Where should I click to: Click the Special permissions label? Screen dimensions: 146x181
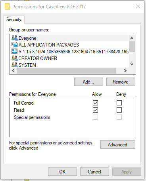coord(32,117)
